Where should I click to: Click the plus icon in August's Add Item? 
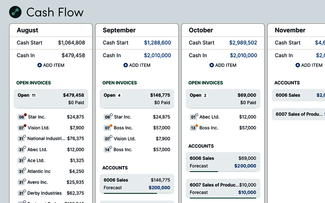point(40,65)
